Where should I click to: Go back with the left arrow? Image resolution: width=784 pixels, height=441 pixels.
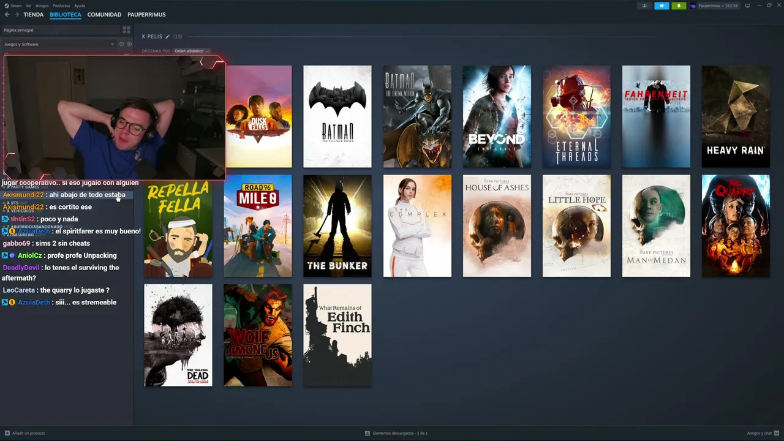pyautogui.click(x=7, y=15)
